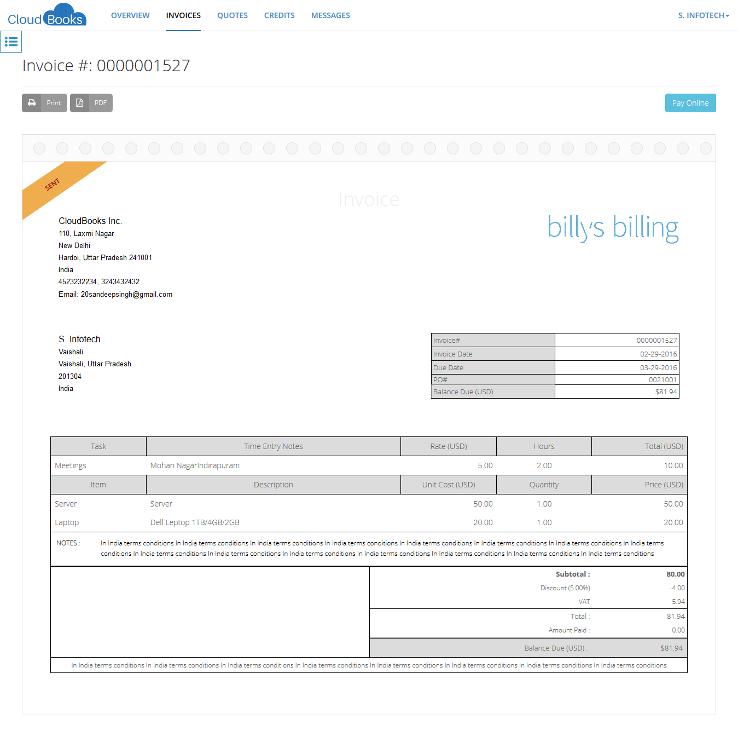Image resolution: width=738 pixels, height=742 pixels.
Task: Expand the S. INFOTECH account dropdown
Action: click(704, 15)
